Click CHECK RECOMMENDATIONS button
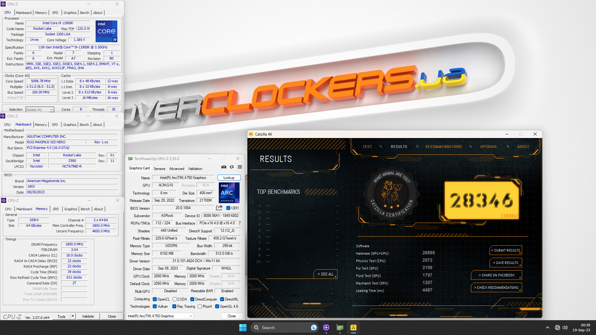This screenshot has height=335, width=596. pyautogui.click(x=496, y=288)
